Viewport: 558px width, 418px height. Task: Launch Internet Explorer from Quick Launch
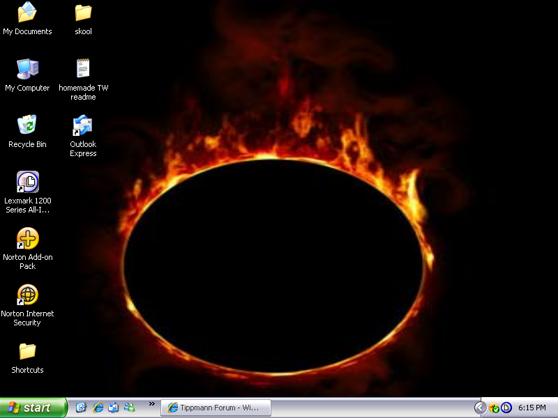pos(98,408)
